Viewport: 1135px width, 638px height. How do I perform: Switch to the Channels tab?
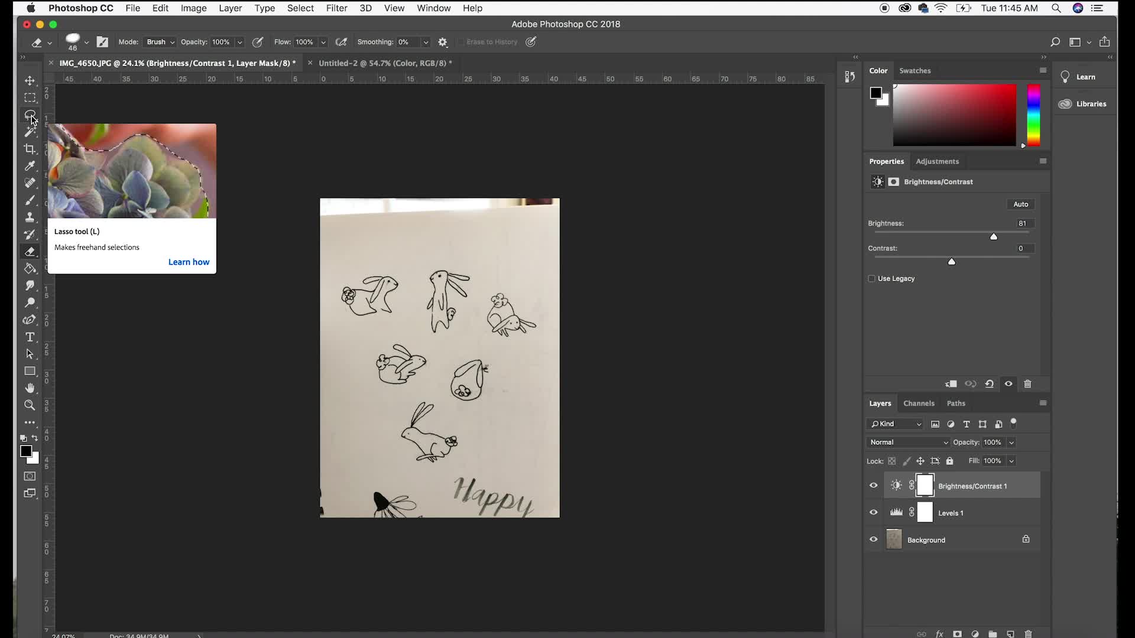tap(919, 403)
